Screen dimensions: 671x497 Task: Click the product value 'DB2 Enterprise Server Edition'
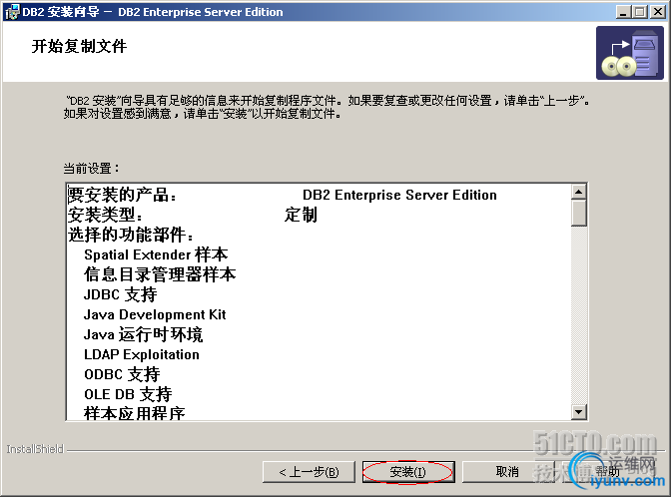399,195
